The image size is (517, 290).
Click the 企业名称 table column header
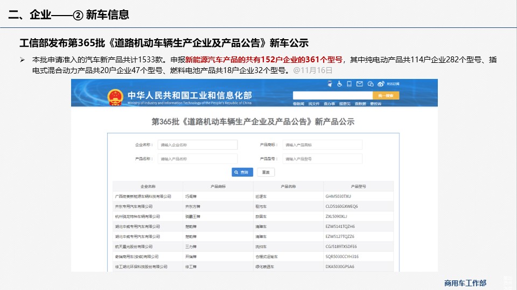pos(148,186)
